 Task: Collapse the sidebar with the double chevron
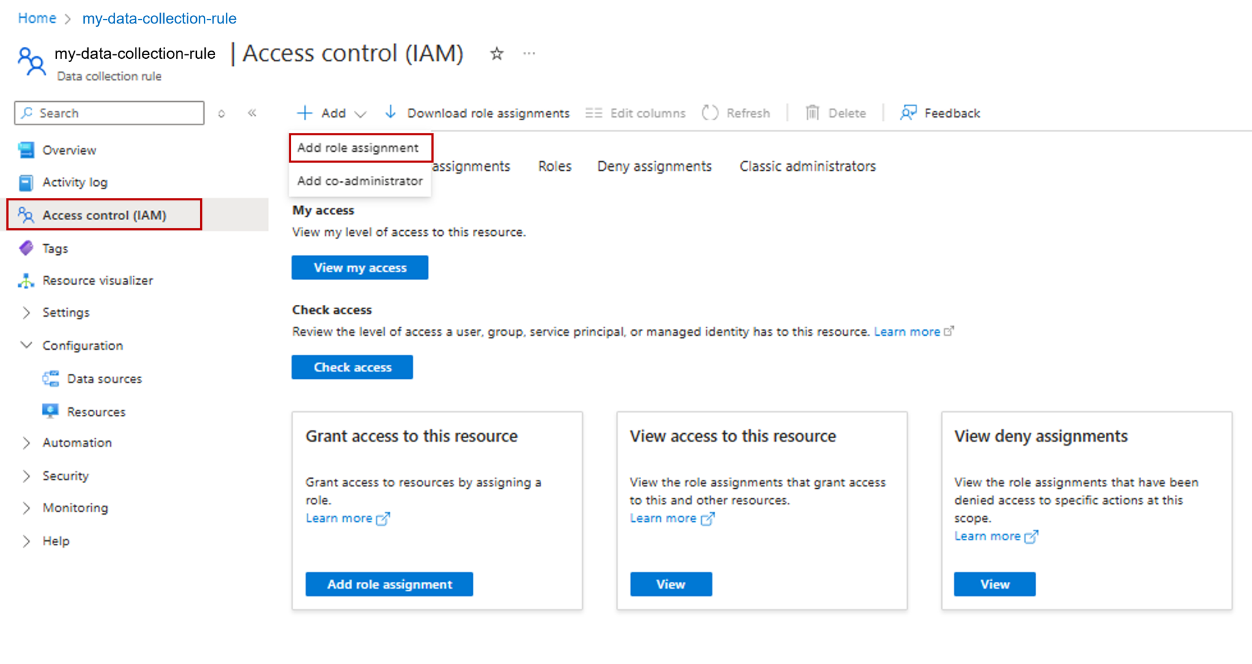[x=252, y=113]
